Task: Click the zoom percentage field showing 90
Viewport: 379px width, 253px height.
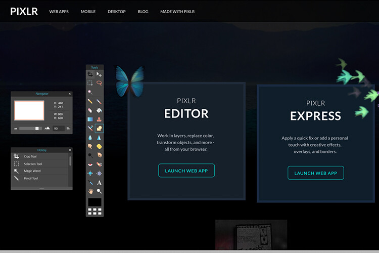Action: coord(59,129)
